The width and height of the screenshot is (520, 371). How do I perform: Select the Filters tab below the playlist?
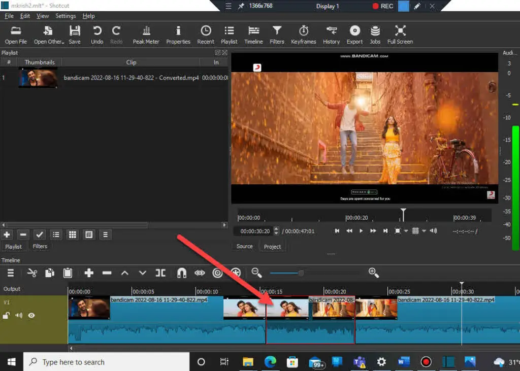point(40,246)
